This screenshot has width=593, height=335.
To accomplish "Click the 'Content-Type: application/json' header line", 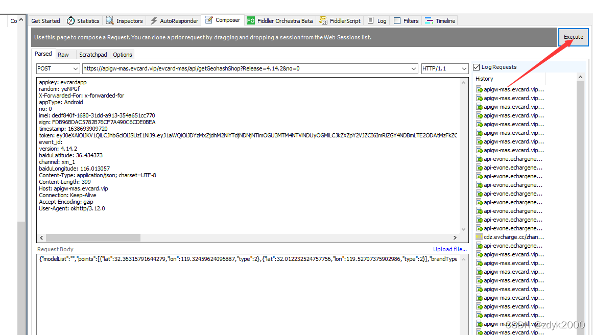I will coord(98,175).
